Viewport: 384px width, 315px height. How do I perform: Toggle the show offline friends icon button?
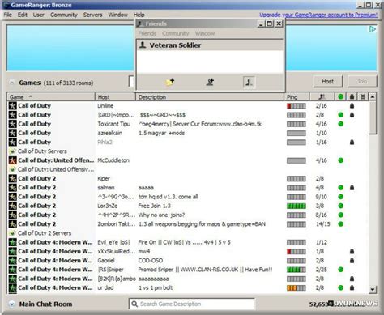(x=249, y=82)
